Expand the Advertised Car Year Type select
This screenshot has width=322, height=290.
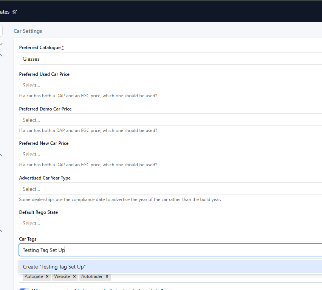click(170, 189)
